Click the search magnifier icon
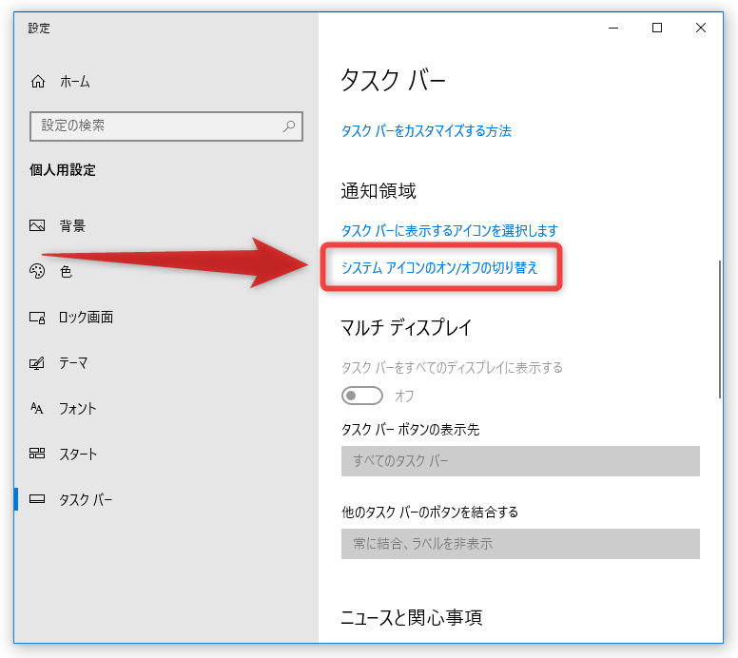This screenshot has width=738, height=658. pyautogui.click(x=289, y=126)
